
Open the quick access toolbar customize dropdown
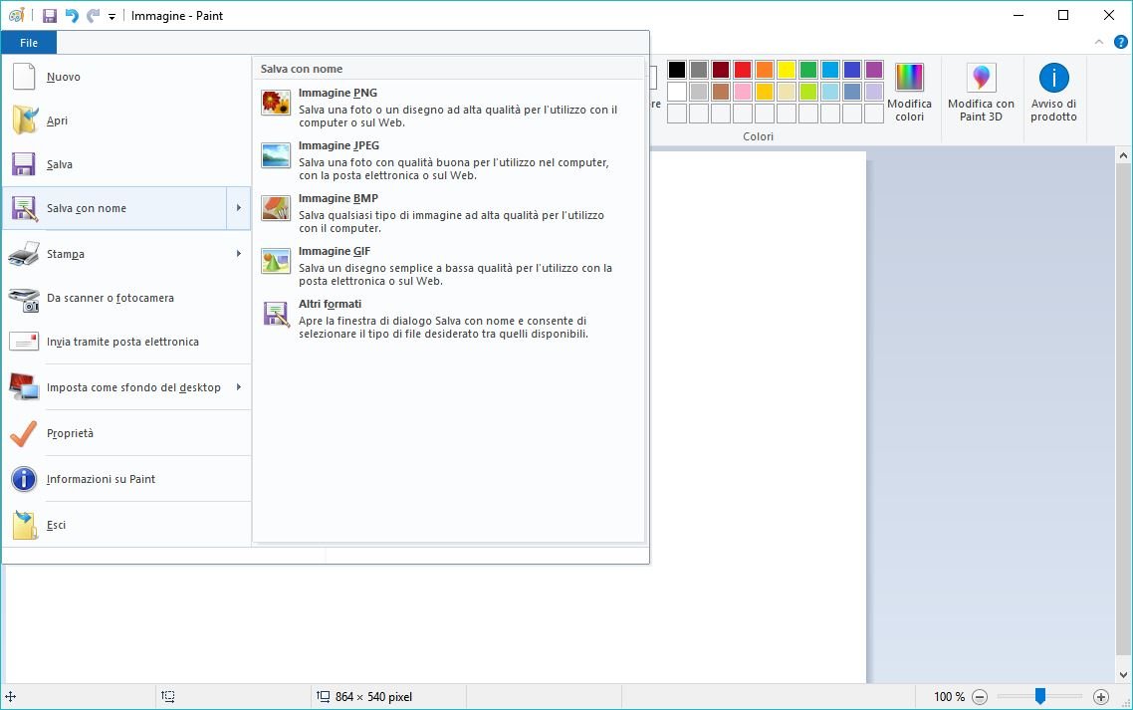tap(112, 16)
